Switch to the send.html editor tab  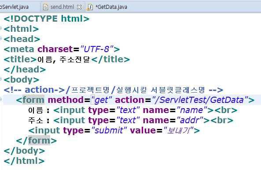62,7
